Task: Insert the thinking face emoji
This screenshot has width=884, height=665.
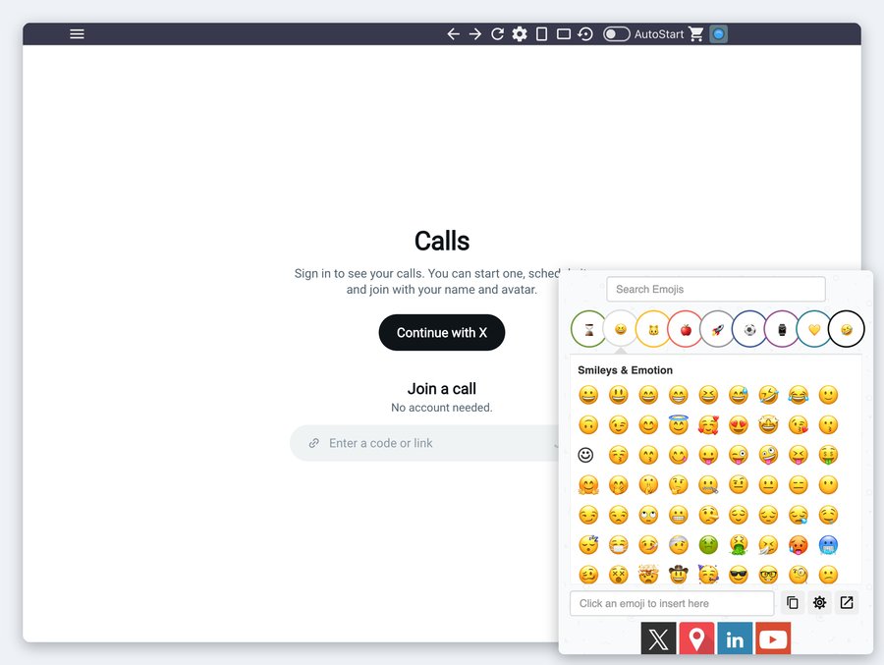Action: point(678,484)
